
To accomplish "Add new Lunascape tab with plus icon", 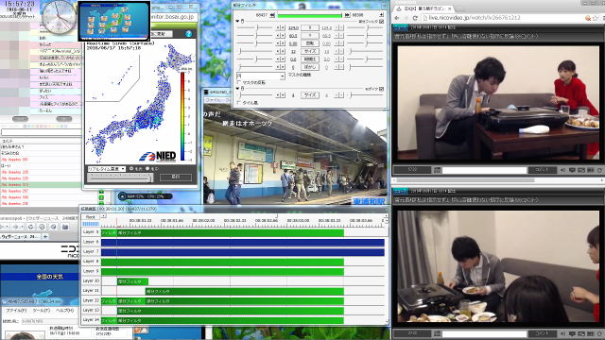I will click(45, 237).
